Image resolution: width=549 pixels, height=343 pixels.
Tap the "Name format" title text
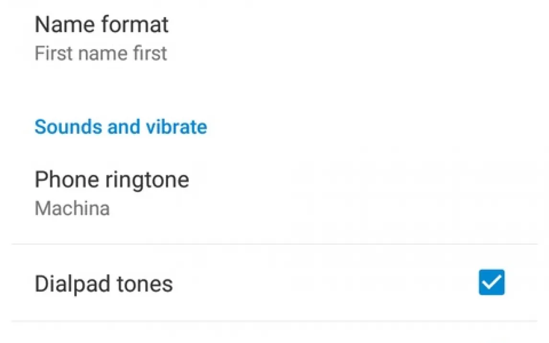pyautogui.click(x=102, y=24)
